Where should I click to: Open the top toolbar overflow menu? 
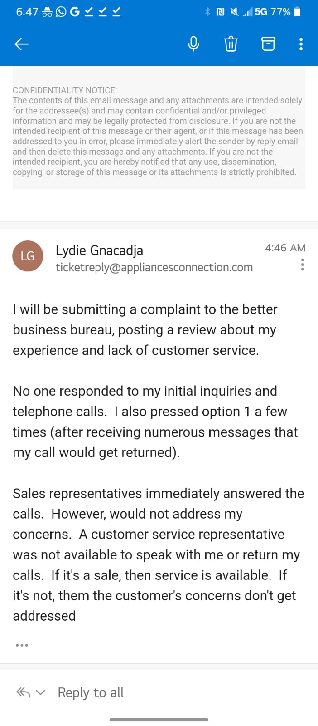click(x=301, y=44)
